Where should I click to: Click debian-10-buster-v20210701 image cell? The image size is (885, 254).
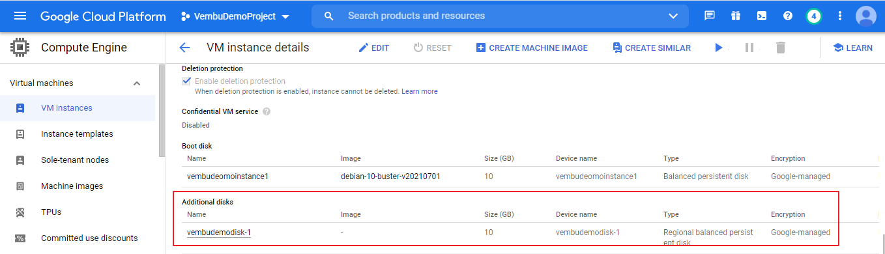pyautogui.click(x=390, y=176)
